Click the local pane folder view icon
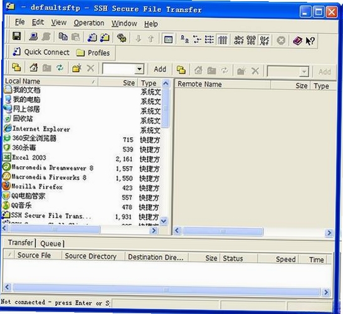Screen dimensions: 343x314 click(x=17, y=67)
